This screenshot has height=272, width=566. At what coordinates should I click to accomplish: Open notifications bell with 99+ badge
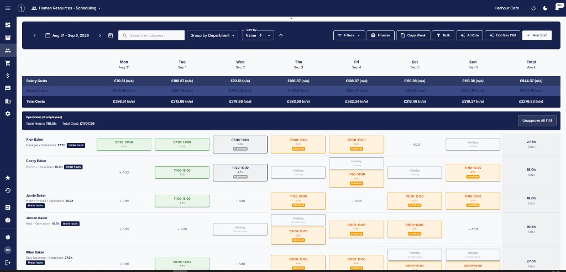pyautogui.click(x=558, y=8)
